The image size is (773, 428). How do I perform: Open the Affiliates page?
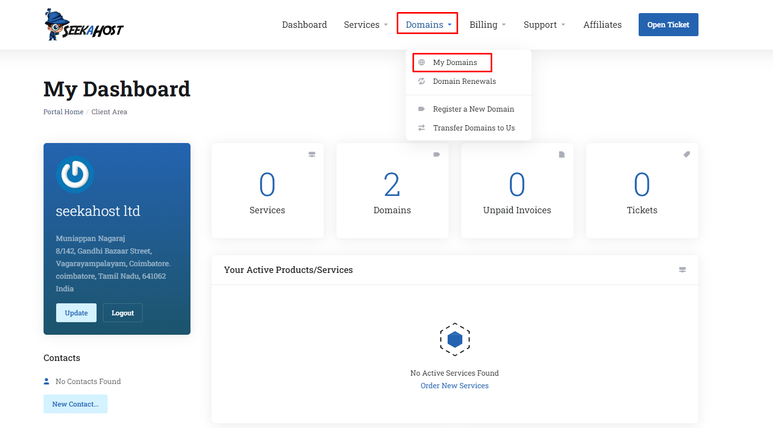click(602, 24)
